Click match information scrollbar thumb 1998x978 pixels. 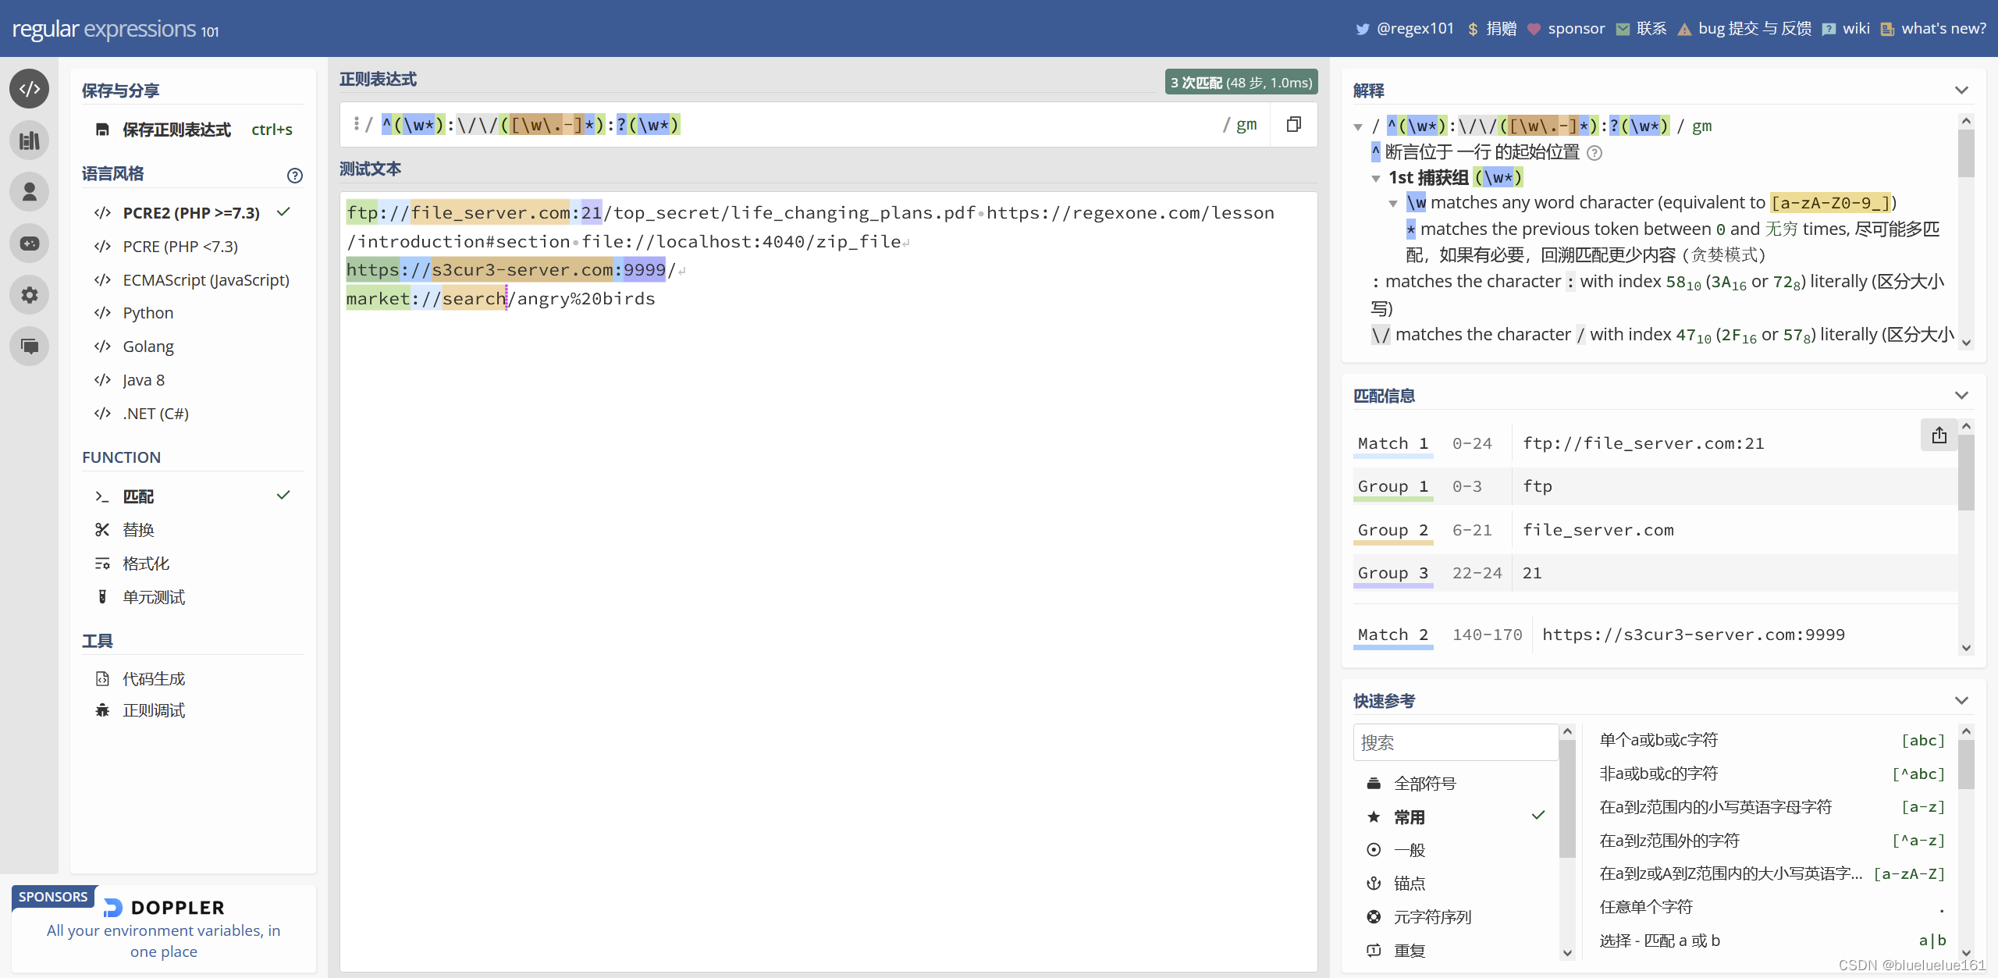1966,473
